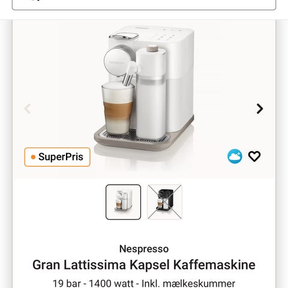Go back to the previous product image
Screen dimensions: 288x288
click(x=28, y=109)
